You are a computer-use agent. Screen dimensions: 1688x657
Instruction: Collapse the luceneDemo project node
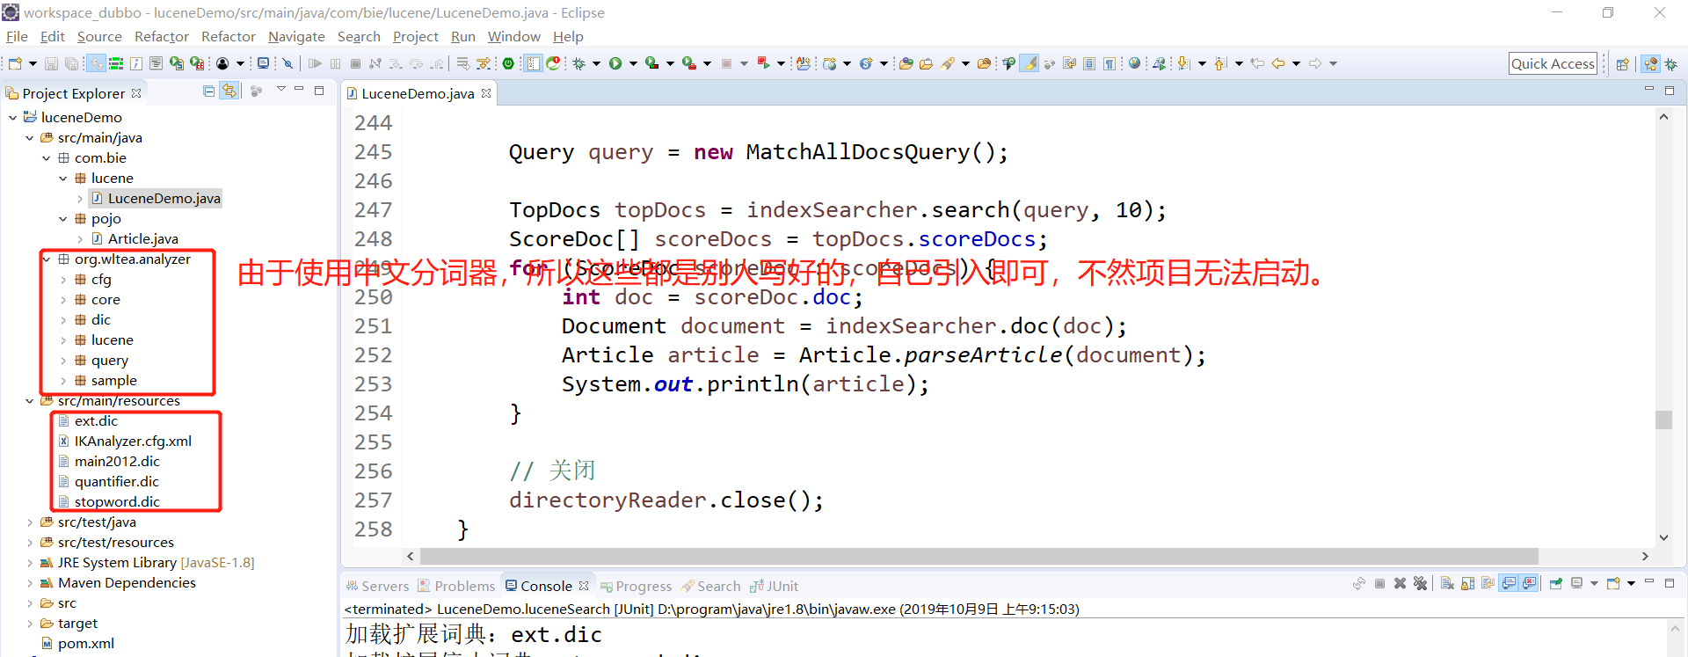12,117
